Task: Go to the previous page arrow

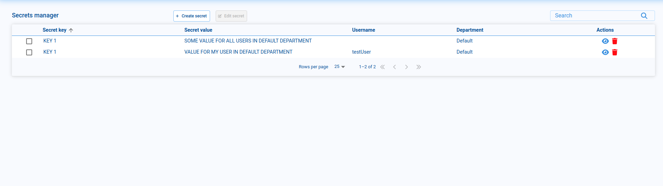Action: pos(394,67)
